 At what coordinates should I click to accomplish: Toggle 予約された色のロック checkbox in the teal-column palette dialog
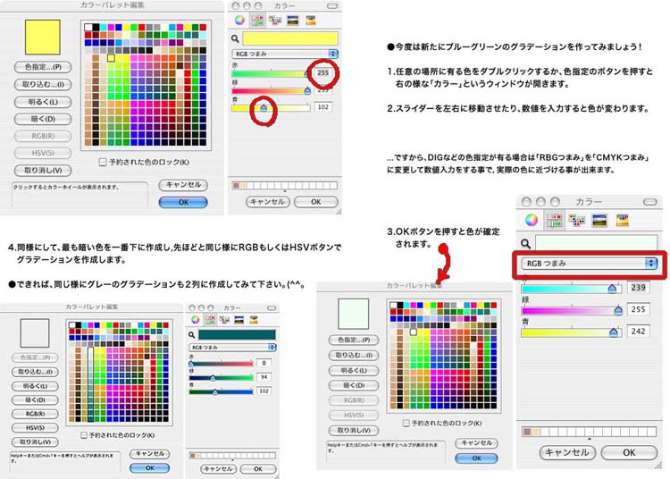tap(84, 435)
